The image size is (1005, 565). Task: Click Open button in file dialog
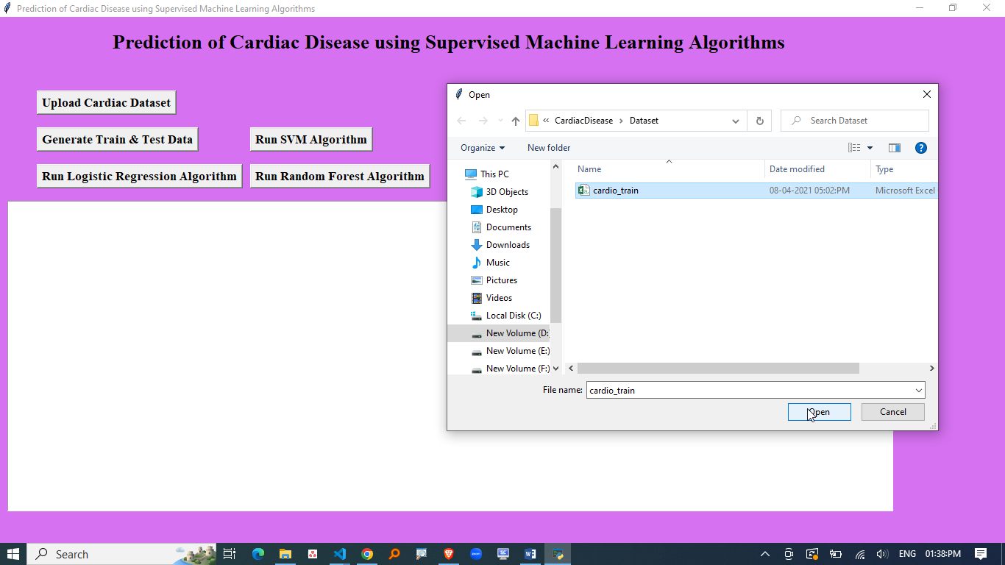[x=819, y=412]
